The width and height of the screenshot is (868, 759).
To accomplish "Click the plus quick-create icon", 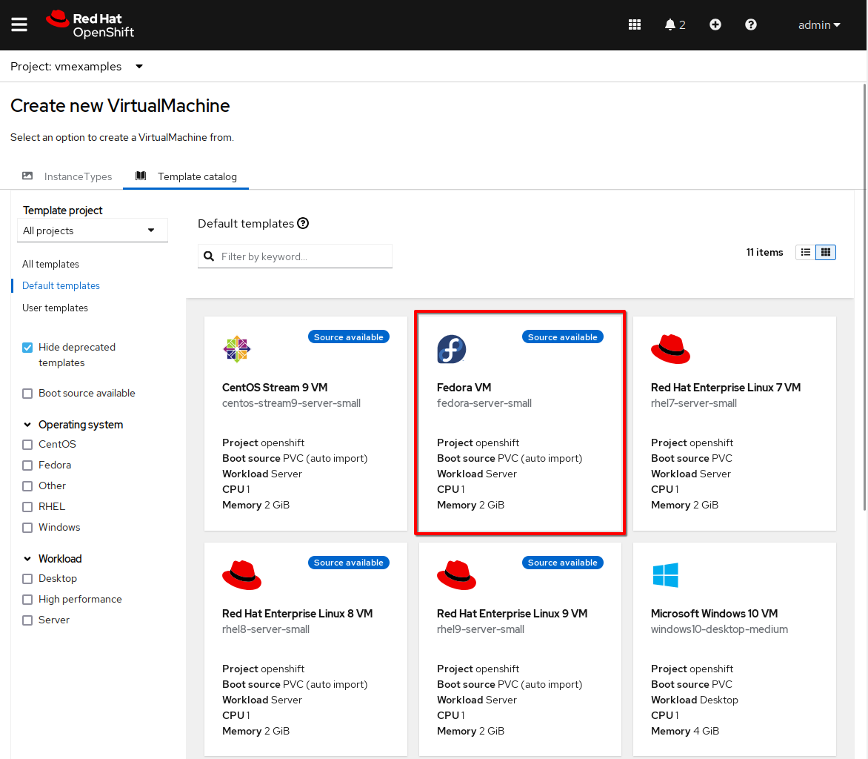I will click(715, 25).
